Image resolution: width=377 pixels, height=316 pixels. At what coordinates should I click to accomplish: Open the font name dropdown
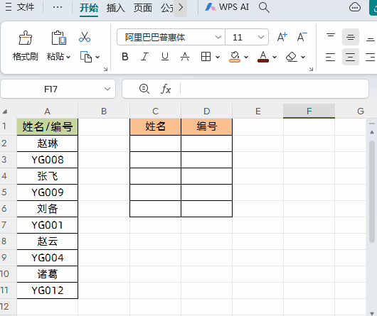(218, 37)
